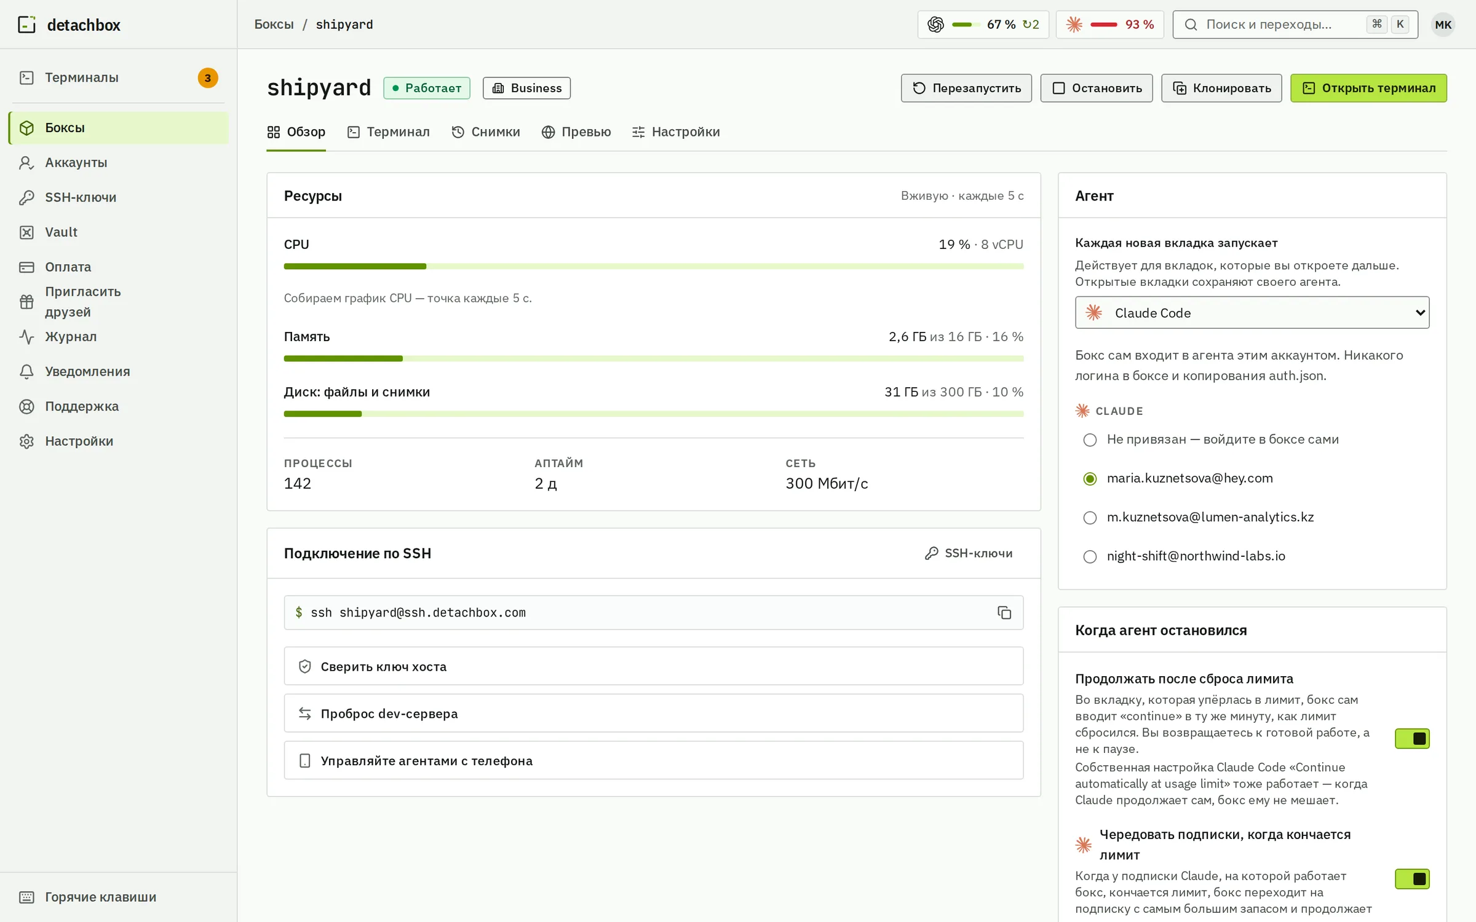Switch to the box Настройки tab
Viewport: 1476px width, 922px height.
pyautogui.click(x=676, y=132)
